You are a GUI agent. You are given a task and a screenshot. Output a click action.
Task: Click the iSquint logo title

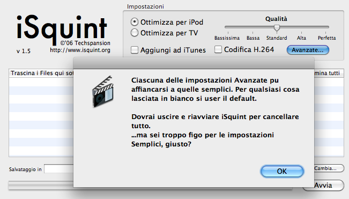pos(62,28)
